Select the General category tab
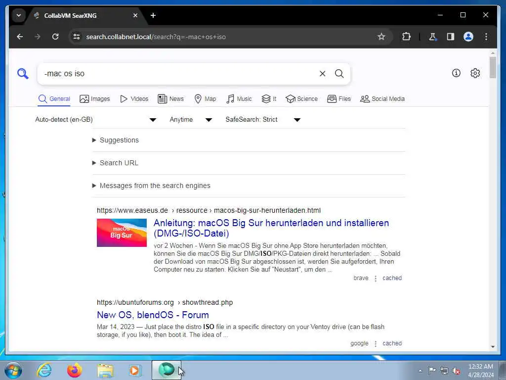Viewport: 506px width, 380px height. pyautogui.click(x=54, y=99)
